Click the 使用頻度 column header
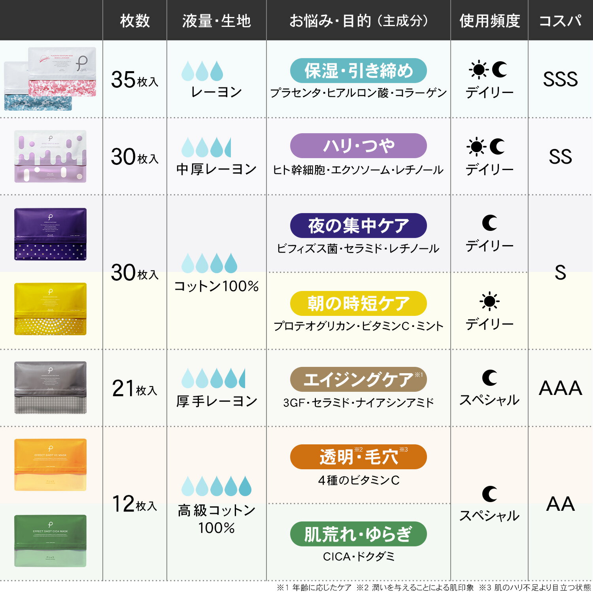Screen dimensions: 593x593 [x=489, y=21]
